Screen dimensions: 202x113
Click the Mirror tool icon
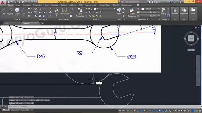point(40,13)
